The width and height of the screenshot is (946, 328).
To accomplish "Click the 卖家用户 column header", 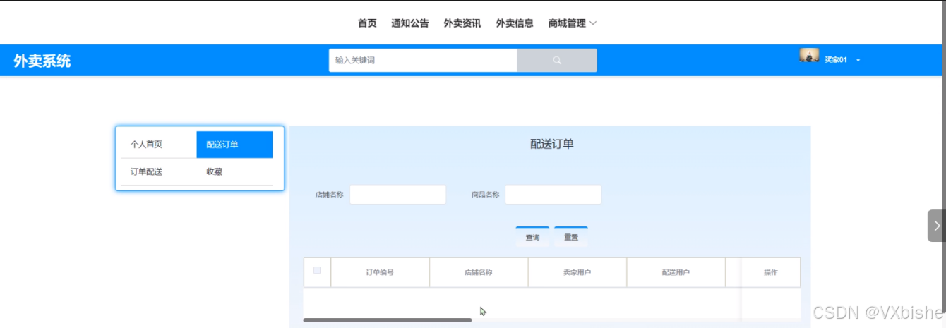I will pos(577,272).
